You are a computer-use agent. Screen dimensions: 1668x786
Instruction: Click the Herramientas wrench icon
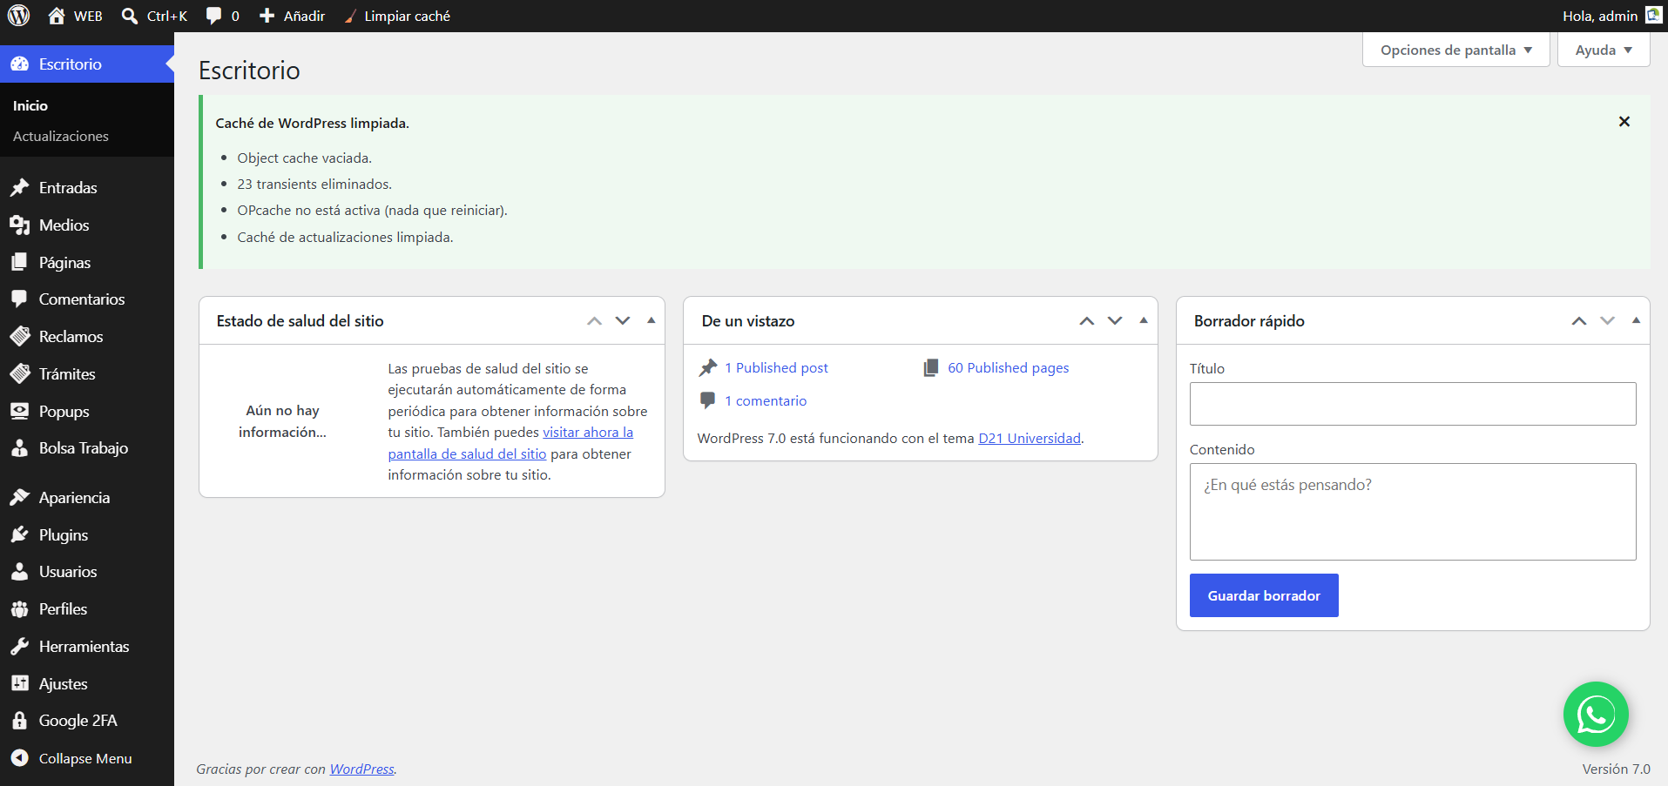19,647
